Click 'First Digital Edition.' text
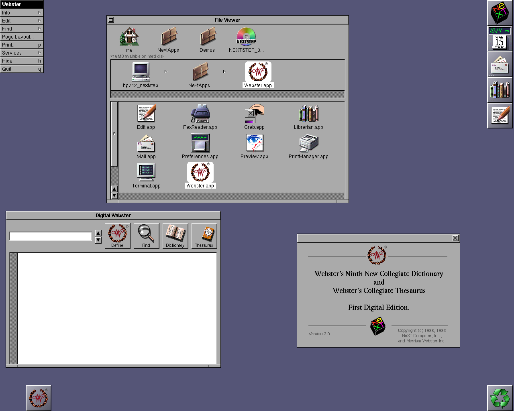The image size is (514, 411). click(x=379, y=307)
